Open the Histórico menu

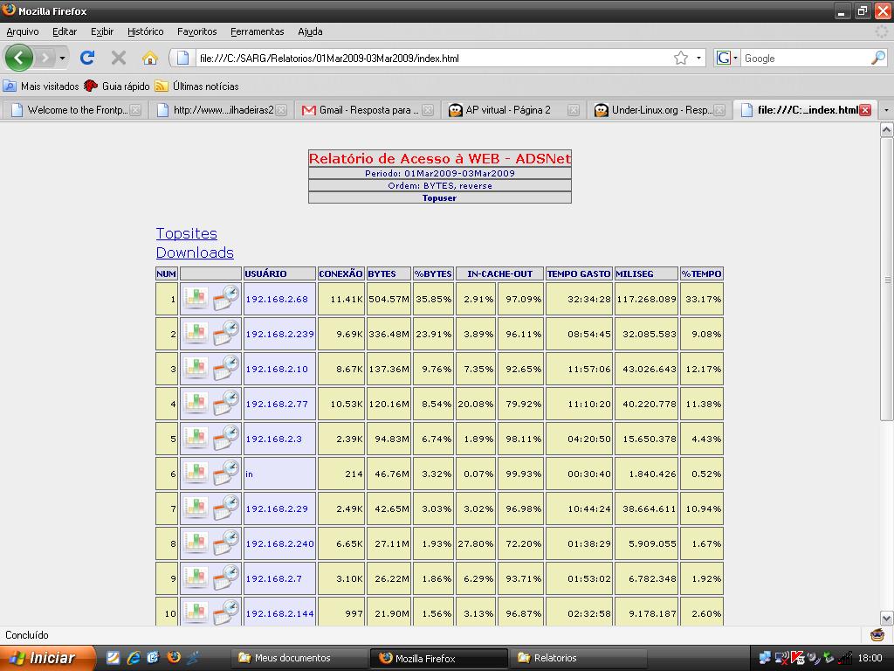coord(146,31)
